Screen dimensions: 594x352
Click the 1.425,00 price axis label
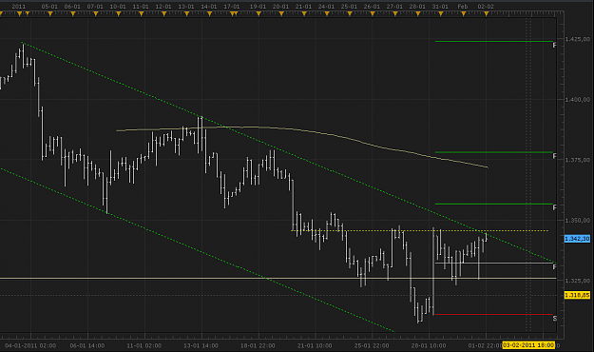pyautogui.click(x=577, y=39)
